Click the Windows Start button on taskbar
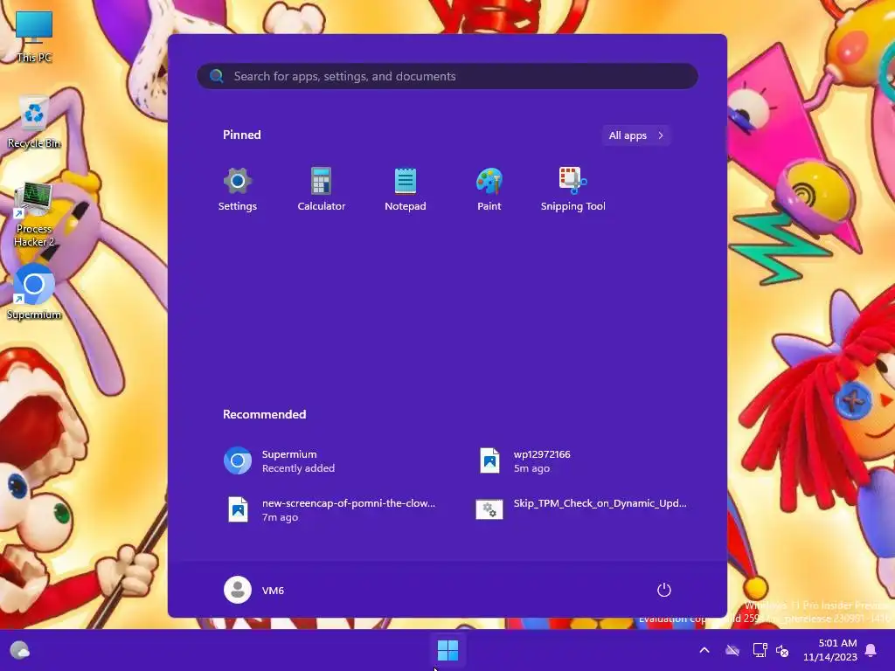This screenshot has width=895, height=671. pyautogui.click(x=447, y=650)
